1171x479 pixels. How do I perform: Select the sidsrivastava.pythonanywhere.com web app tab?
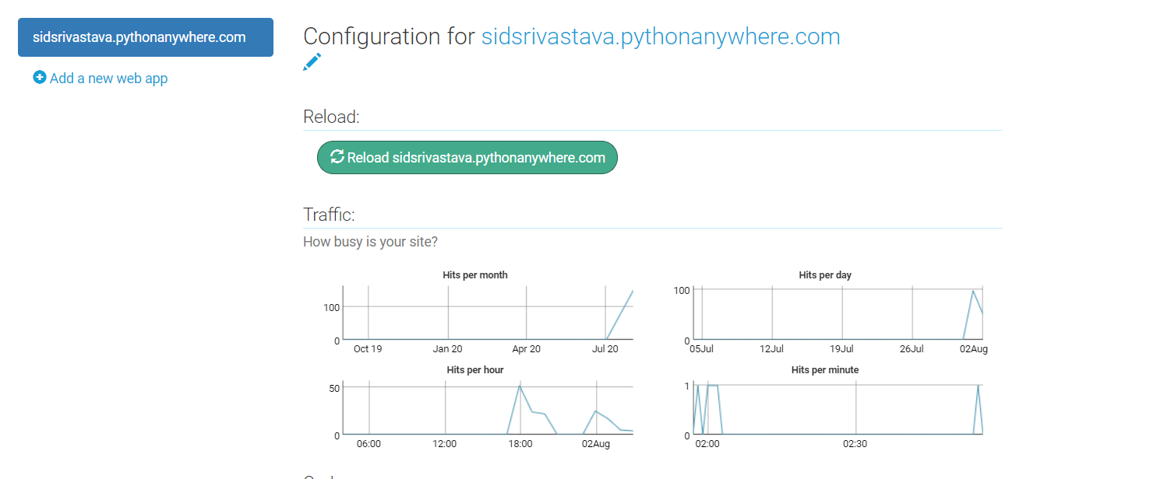[146, 37]
